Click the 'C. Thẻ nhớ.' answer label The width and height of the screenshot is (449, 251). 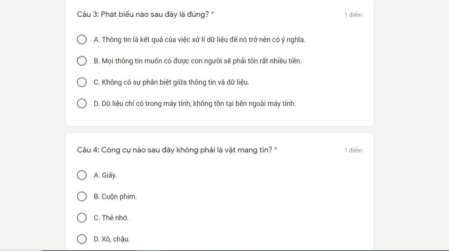(x=111, y=218)
